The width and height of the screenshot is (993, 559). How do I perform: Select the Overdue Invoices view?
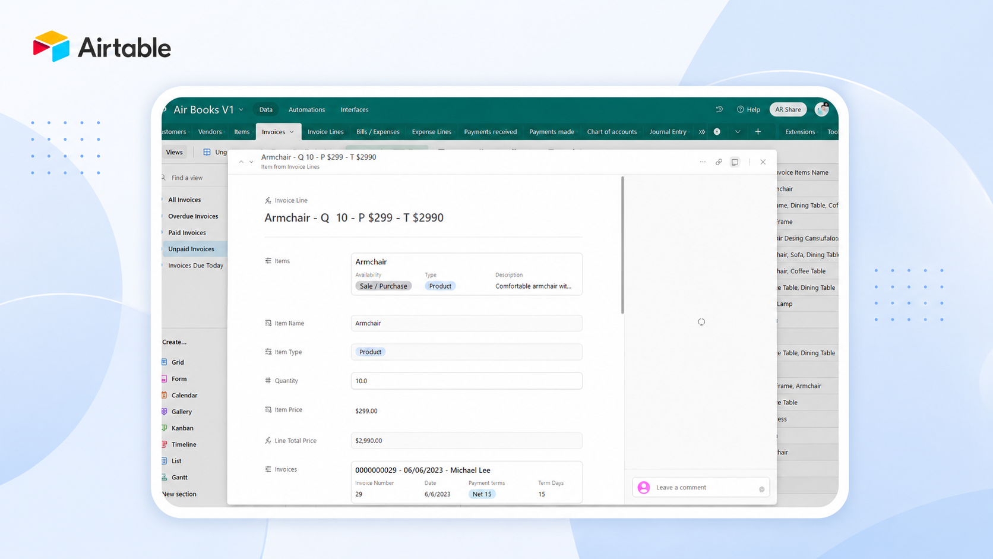point(193,216)
